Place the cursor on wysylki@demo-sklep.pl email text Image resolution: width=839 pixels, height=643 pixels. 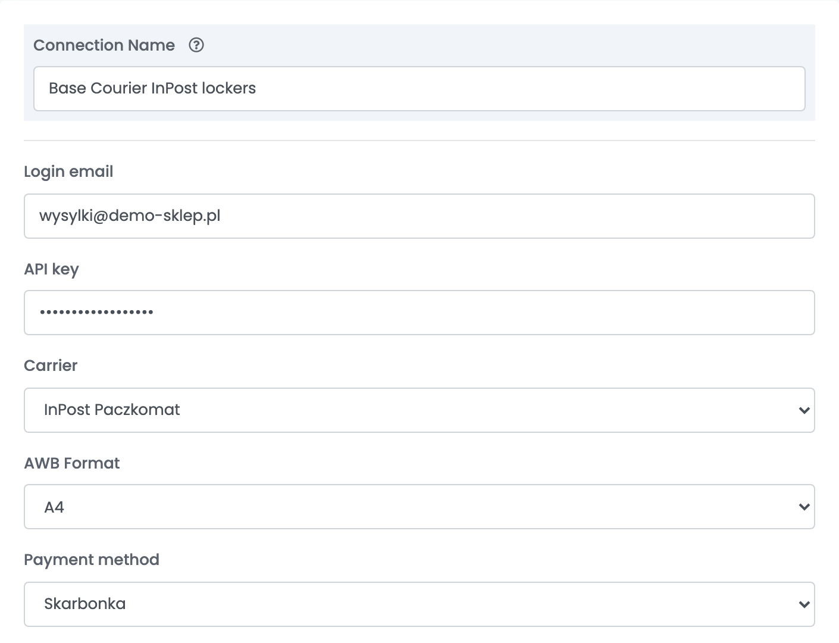click(x=130, y=216)
